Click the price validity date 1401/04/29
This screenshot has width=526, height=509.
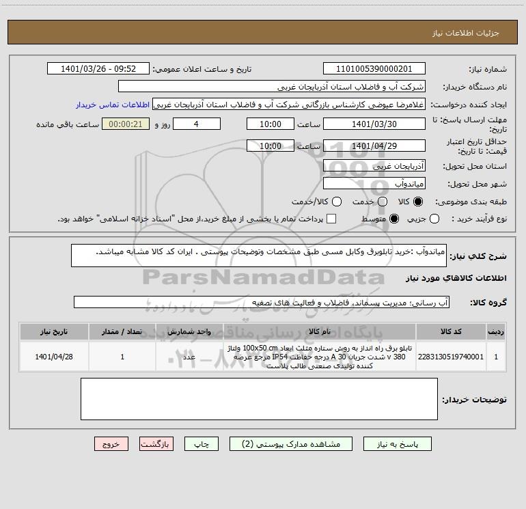click(x=374, y=146)
